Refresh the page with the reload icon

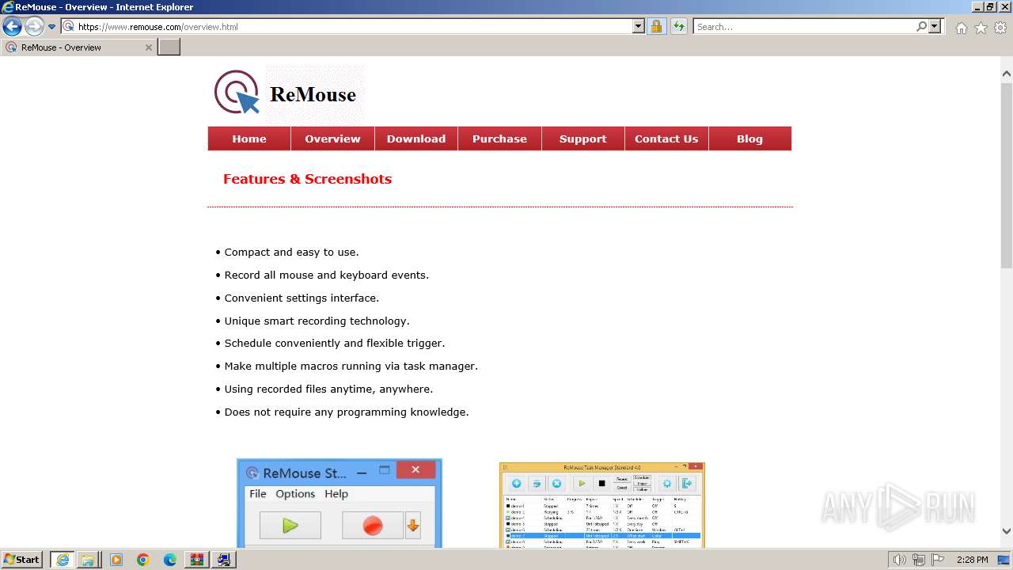[678, 26]
